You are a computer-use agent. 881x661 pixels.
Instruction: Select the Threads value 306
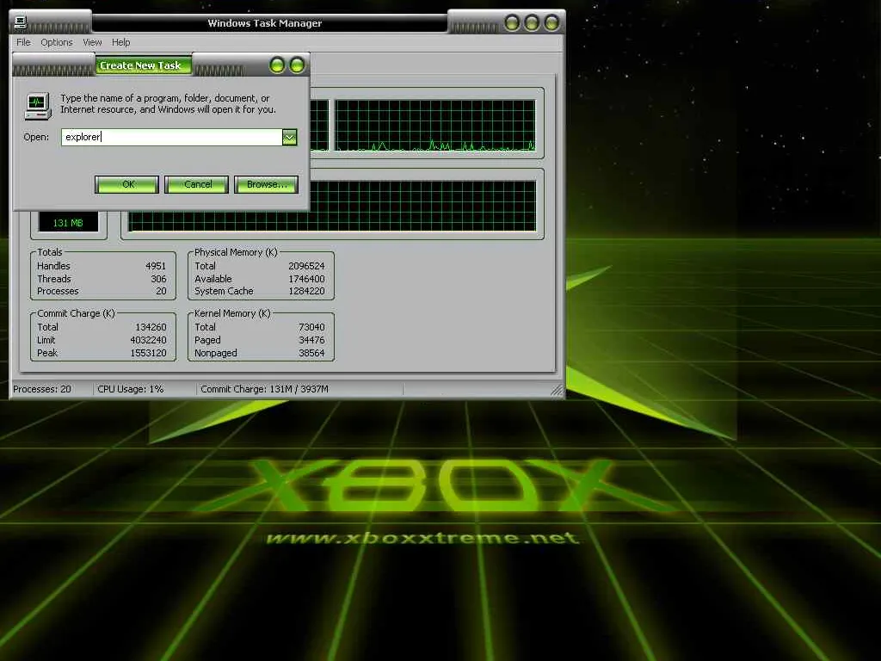158,279
